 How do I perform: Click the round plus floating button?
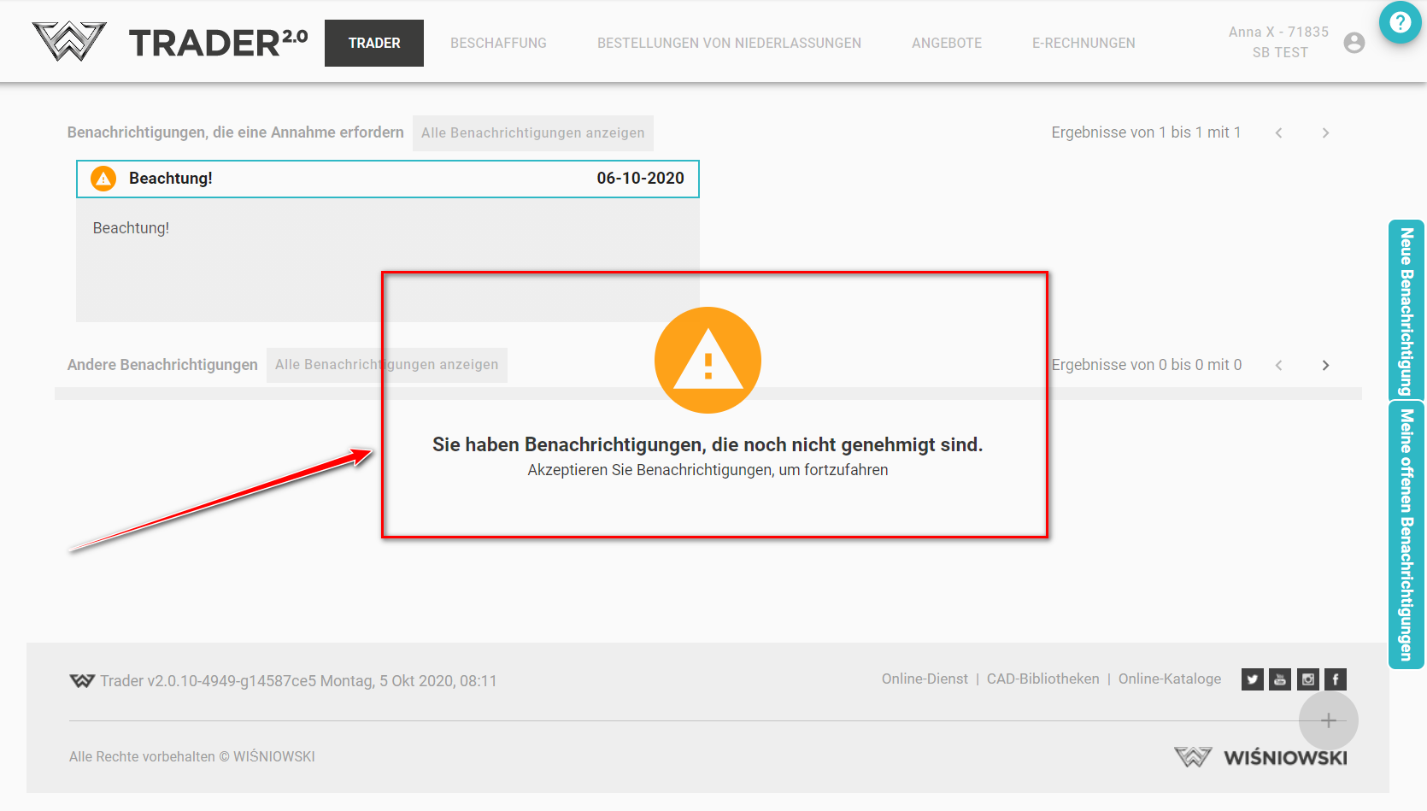(1328, 720)
